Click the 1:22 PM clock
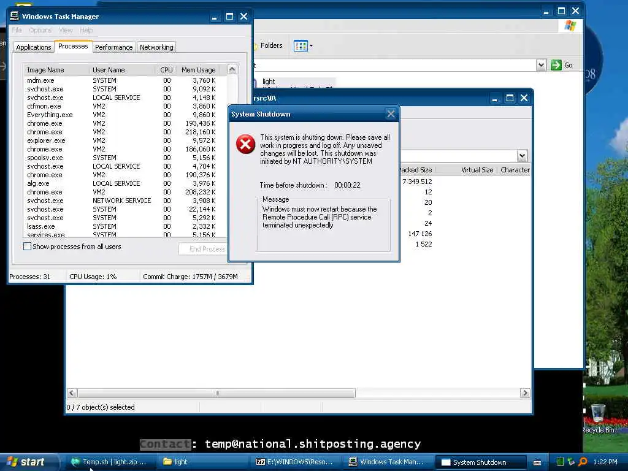 605,462
